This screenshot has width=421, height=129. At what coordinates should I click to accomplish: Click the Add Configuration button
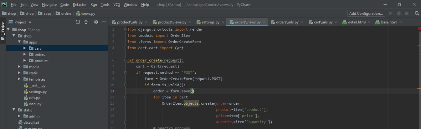[366, 13]
